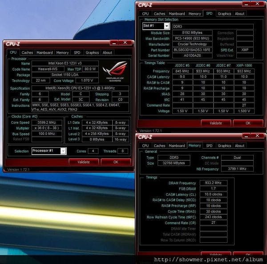Click Validate in the CPU window
This screenshot has width=267, height=264.
(84, 162)
